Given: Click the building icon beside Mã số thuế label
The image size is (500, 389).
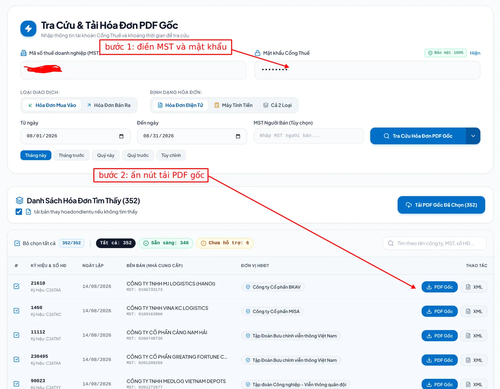Looking at the screenshot, I should point(24,53).
